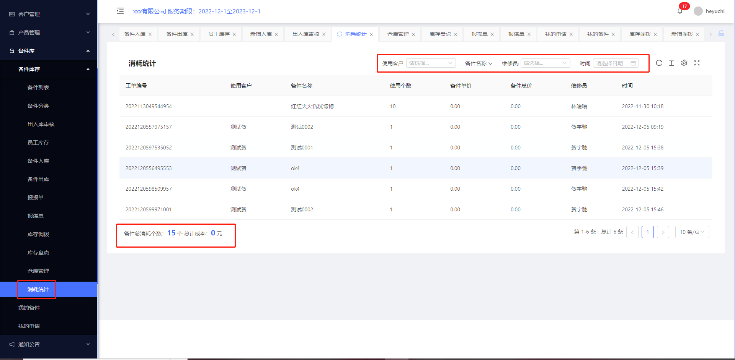Screen dimensions: 735x360
Task: Open the 维修员 dropdown filter
Action: [545, 63]
